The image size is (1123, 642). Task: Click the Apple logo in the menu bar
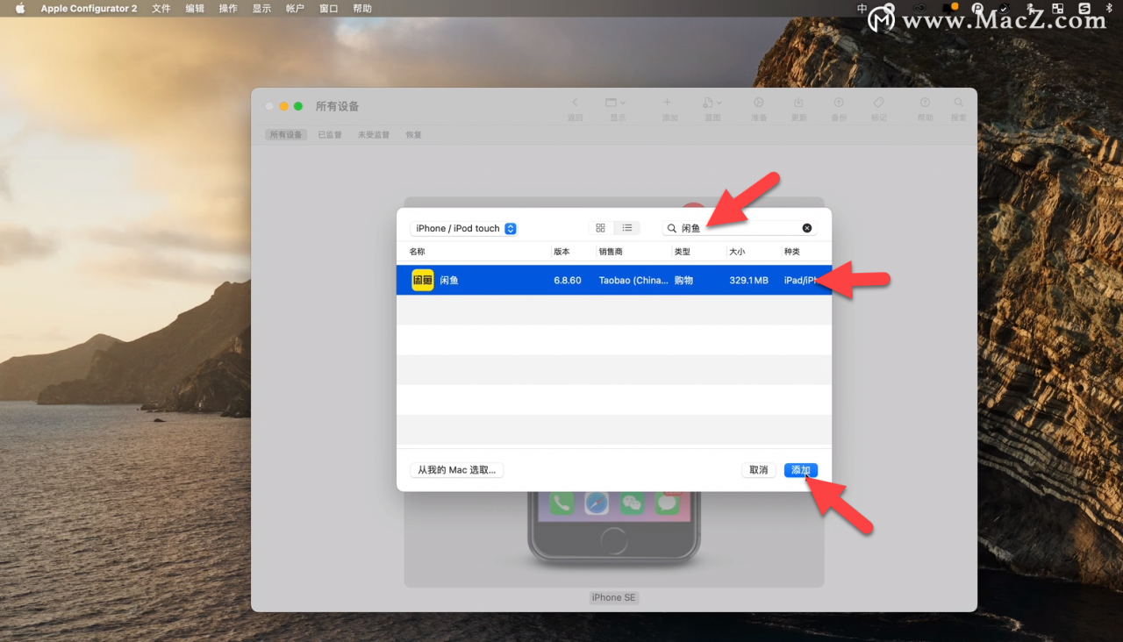pyautogui.click(x=19, y=8)
